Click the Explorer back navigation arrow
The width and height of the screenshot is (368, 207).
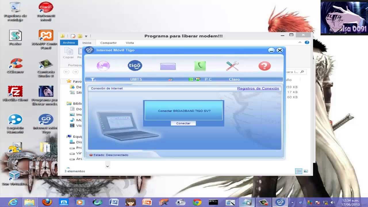point(66,72)
